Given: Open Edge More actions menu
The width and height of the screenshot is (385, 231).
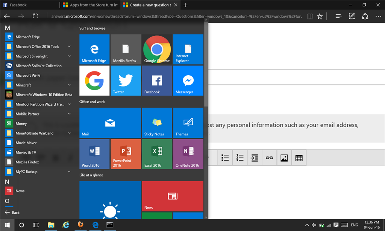Looking at the screenshot, I should 378,16.
